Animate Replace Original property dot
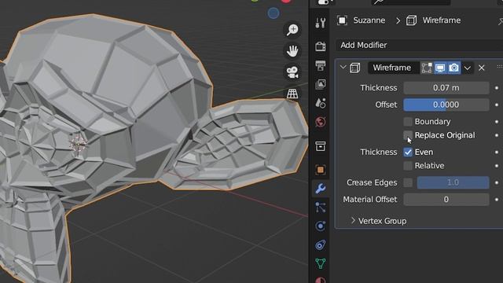The height and width of the screenshot is (283, 503). pyautogui.click(x=497, y=135)
